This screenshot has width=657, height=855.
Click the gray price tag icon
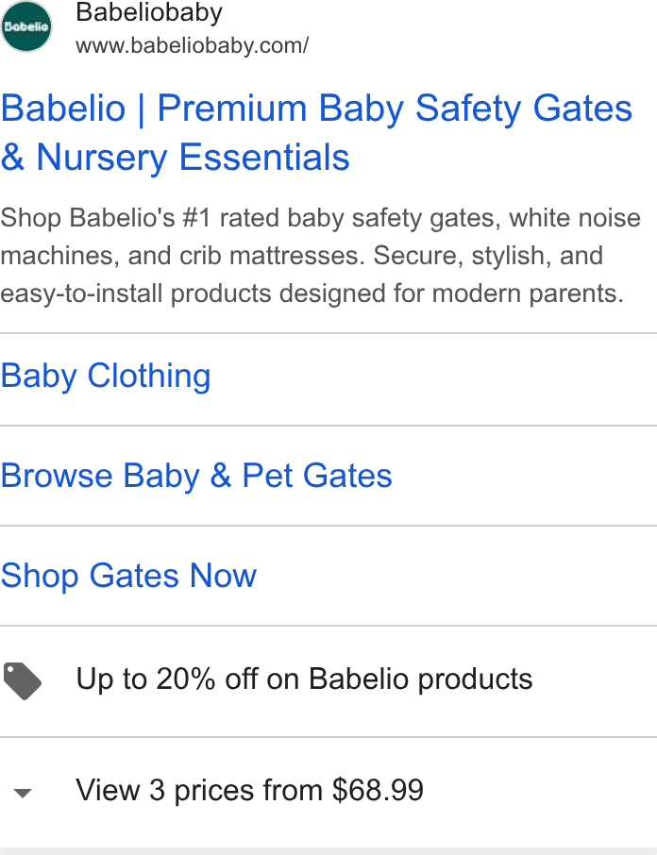(x=23, y=681)
